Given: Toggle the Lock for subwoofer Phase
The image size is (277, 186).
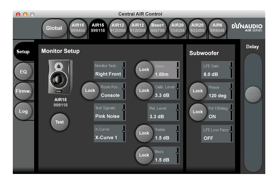Looking at the screenshot, I should point(198,91).
